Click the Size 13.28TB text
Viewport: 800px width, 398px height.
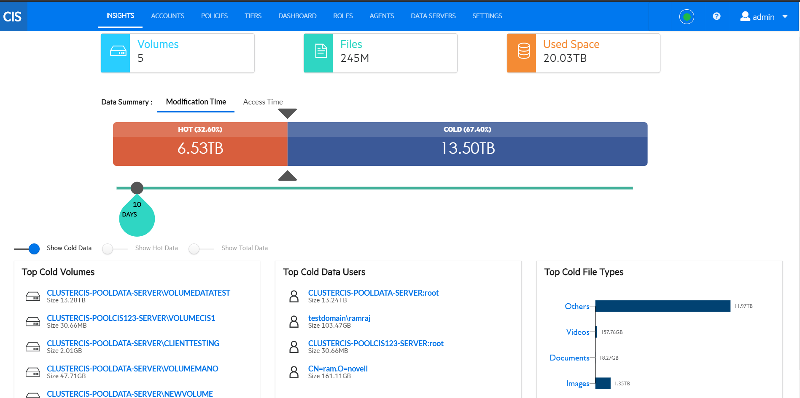point(66,300)
